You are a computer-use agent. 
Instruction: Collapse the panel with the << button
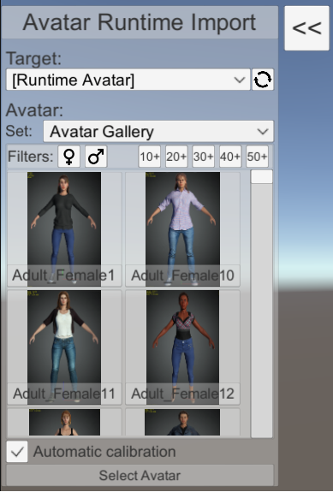click(x=306, y=28)
